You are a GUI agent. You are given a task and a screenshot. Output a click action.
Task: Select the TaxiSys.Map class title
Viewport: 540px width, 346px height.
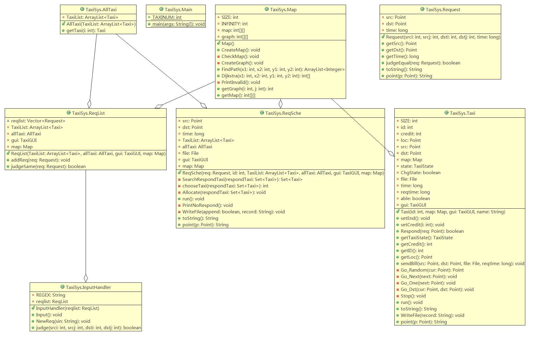283,9
